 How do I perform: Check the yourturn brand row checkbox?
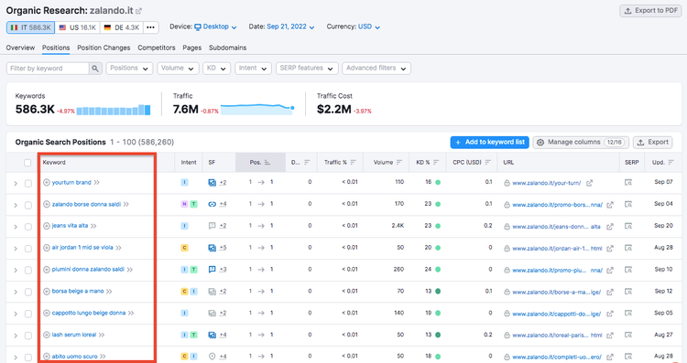(28, 183)
